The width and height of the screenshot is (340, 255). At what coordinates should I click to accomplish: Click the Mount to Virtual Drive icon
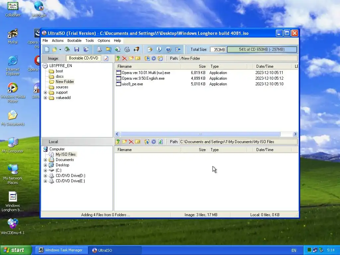[127, 49]
